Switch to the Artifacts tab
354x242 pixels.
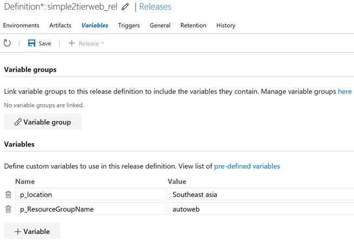60,26
